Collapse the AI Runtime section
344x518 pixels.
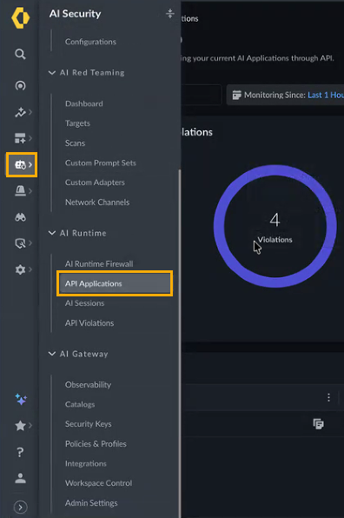52,233
